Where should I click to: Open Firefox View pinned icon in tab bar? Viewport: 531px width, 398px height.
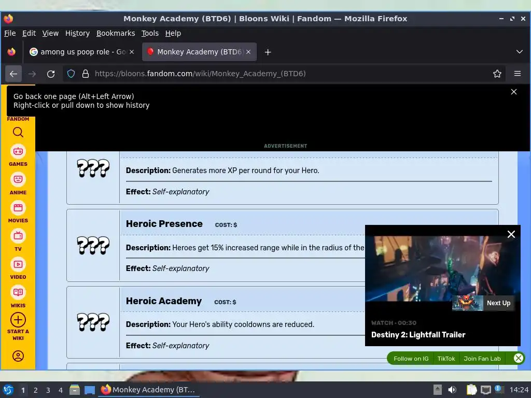point(11,52)
